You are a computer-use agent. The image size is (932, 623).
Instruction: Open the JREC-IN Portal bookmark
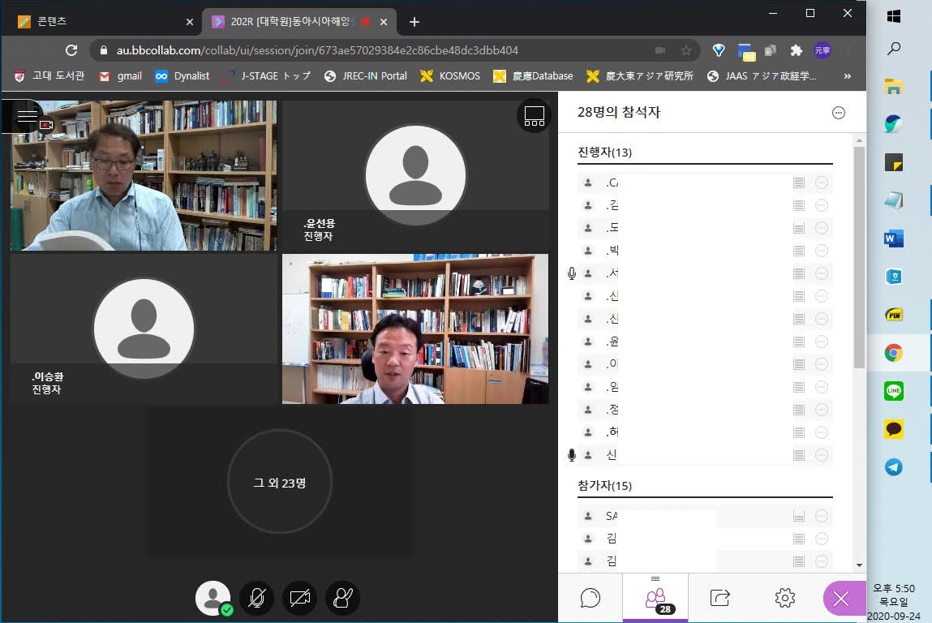click(365, 76)
